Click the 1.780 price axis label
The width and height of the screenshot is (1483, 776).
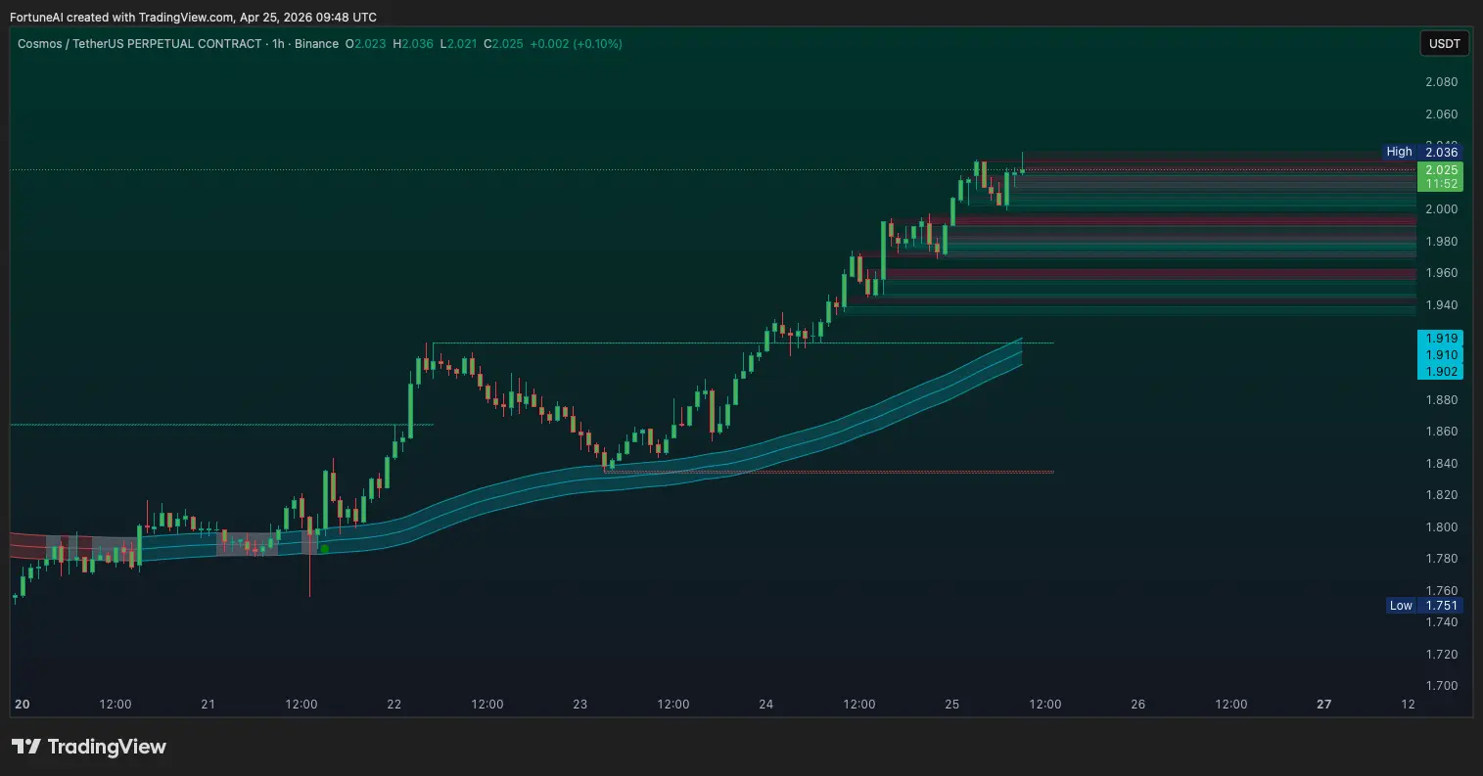[x=1442, y=558]
